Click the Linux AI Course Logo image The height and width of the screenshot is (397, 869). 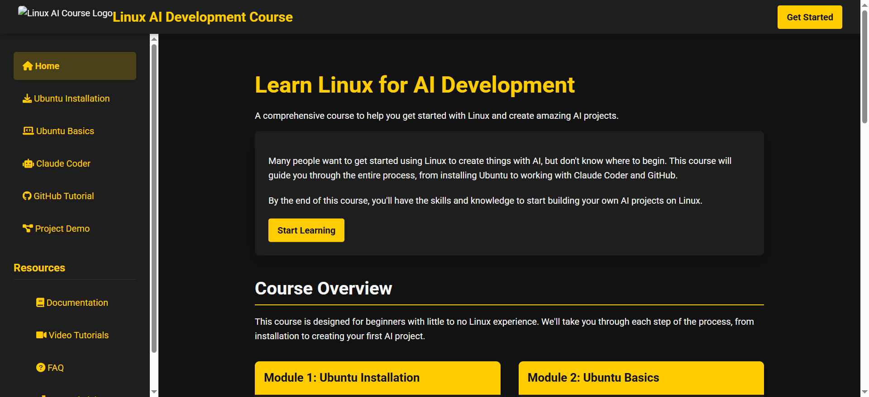[65, 13]
